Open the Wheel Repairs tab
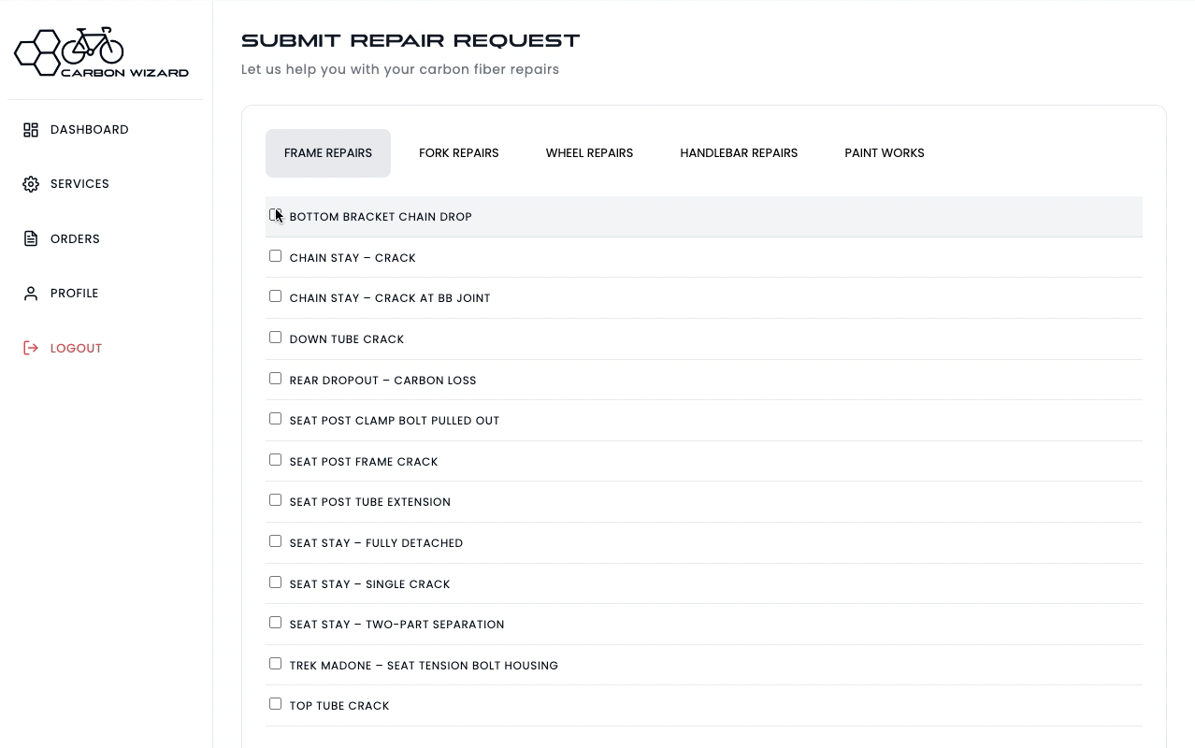 [589, 152]
